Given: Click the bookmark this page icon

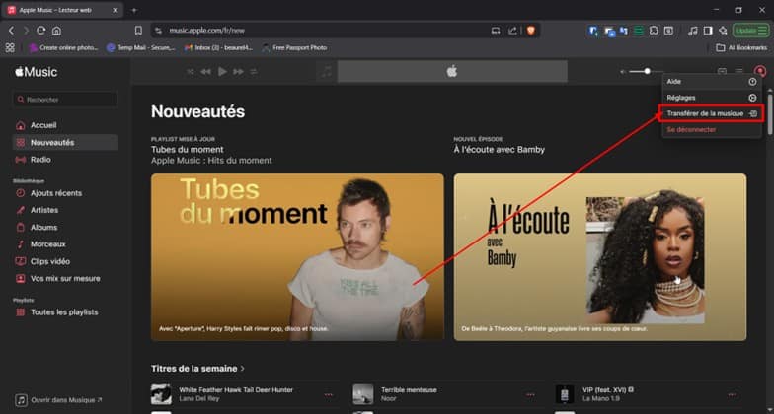Looking at the screenshot, I should point(138,31).
